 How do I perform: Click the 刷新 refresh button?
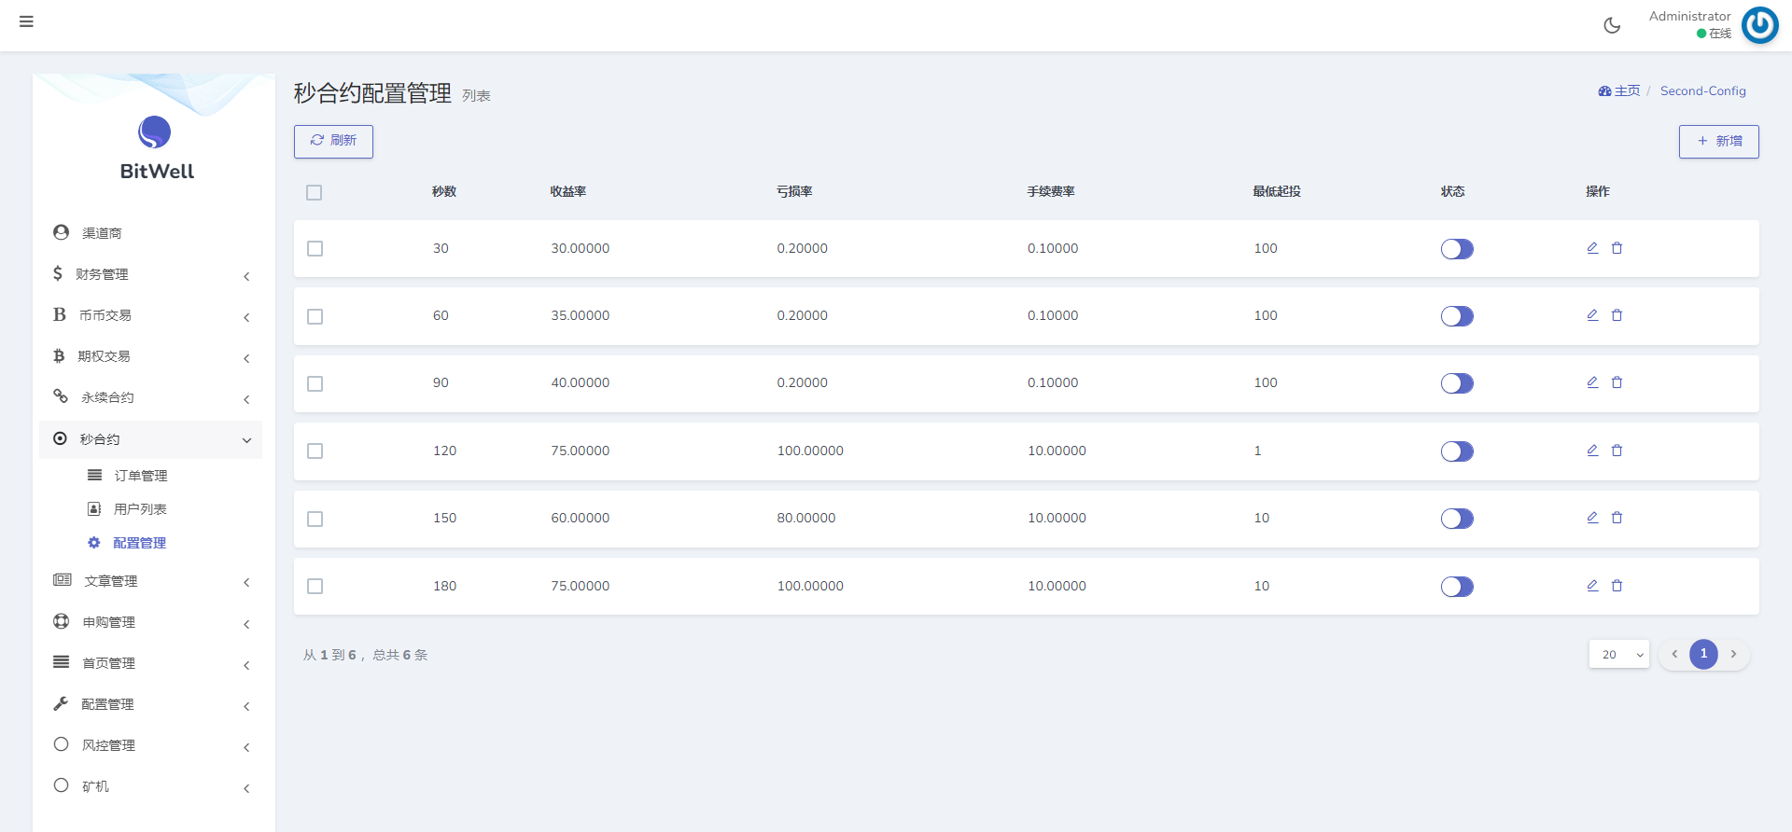333,141
